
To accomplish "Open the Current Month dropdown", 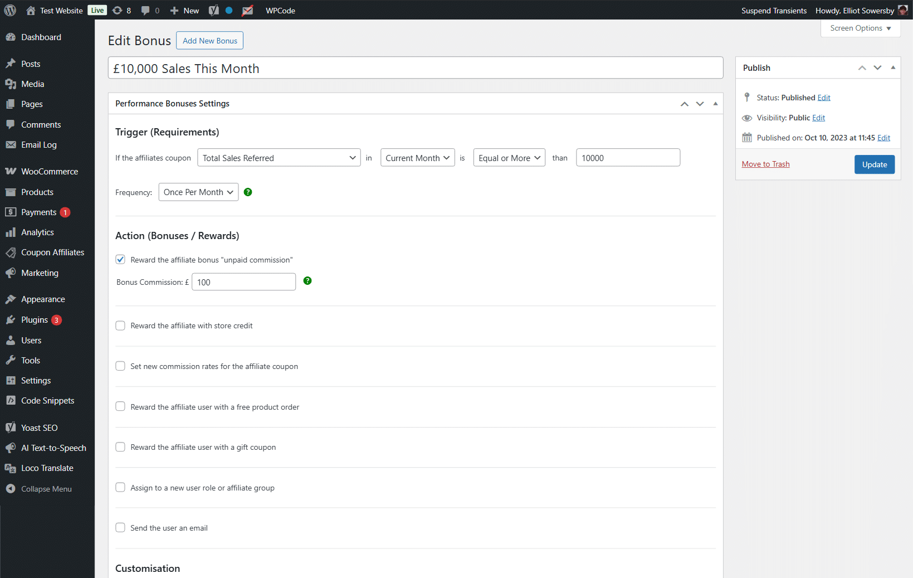I will 418,158.
